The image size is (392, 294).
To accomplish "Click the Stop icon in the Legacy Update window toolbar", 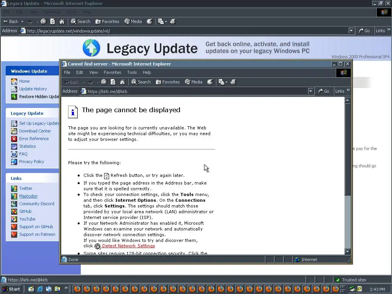I will 44,21.
